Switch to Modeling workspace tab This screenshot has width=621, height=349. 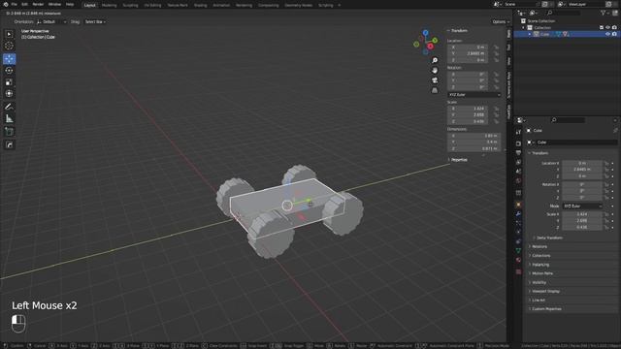(110, 5)
